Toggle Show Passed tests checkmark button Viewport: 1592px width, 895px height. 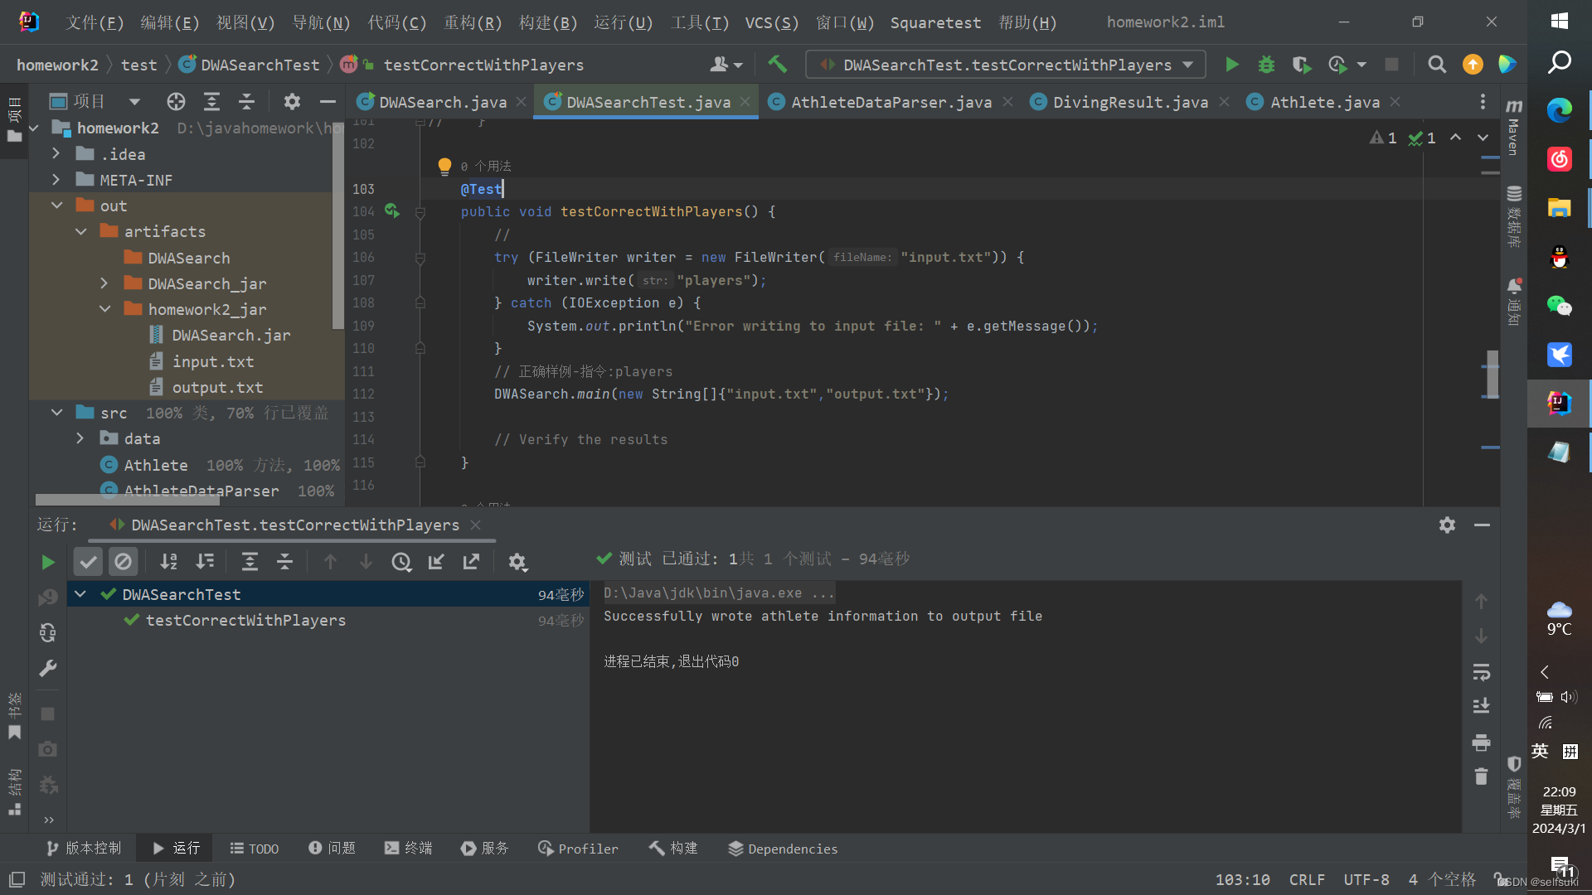[88, 563]
